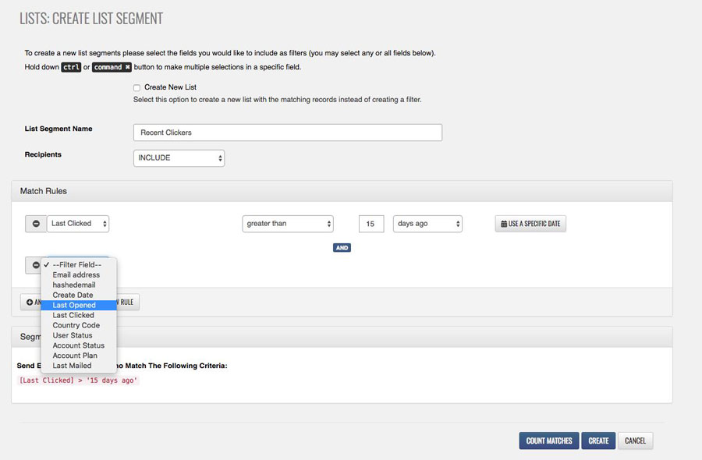Expand the greater than operator dropdown

click(x=288, y=224)
